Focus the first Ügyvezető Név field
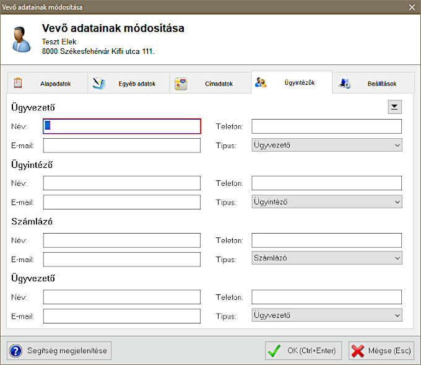 [122, 126]
